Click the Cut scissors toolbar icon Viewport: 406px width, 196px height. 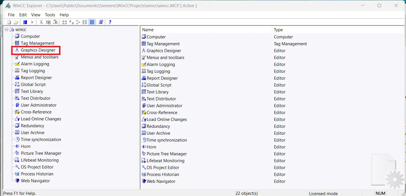click(41, 22)
